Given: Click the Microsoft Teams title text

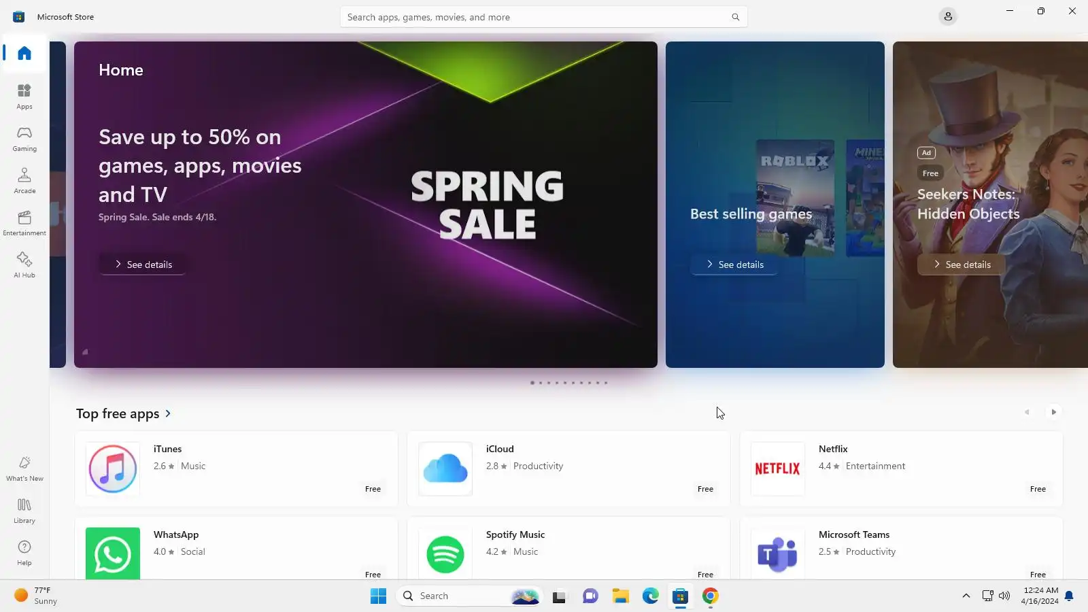Looking at the screenshot, I should [854, 534].
